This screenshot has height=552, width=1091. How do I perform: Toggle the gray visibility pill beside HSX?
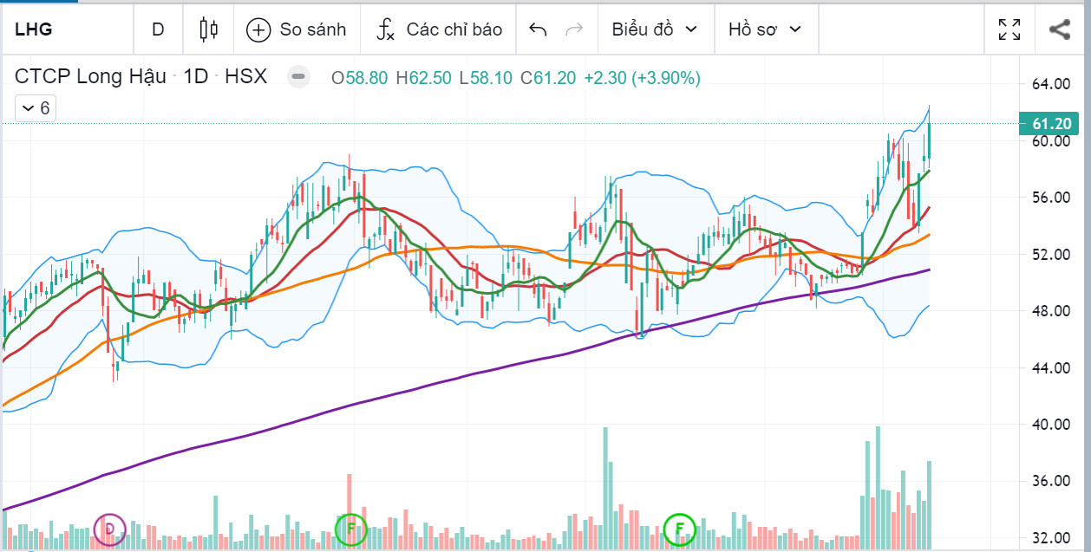298,77
